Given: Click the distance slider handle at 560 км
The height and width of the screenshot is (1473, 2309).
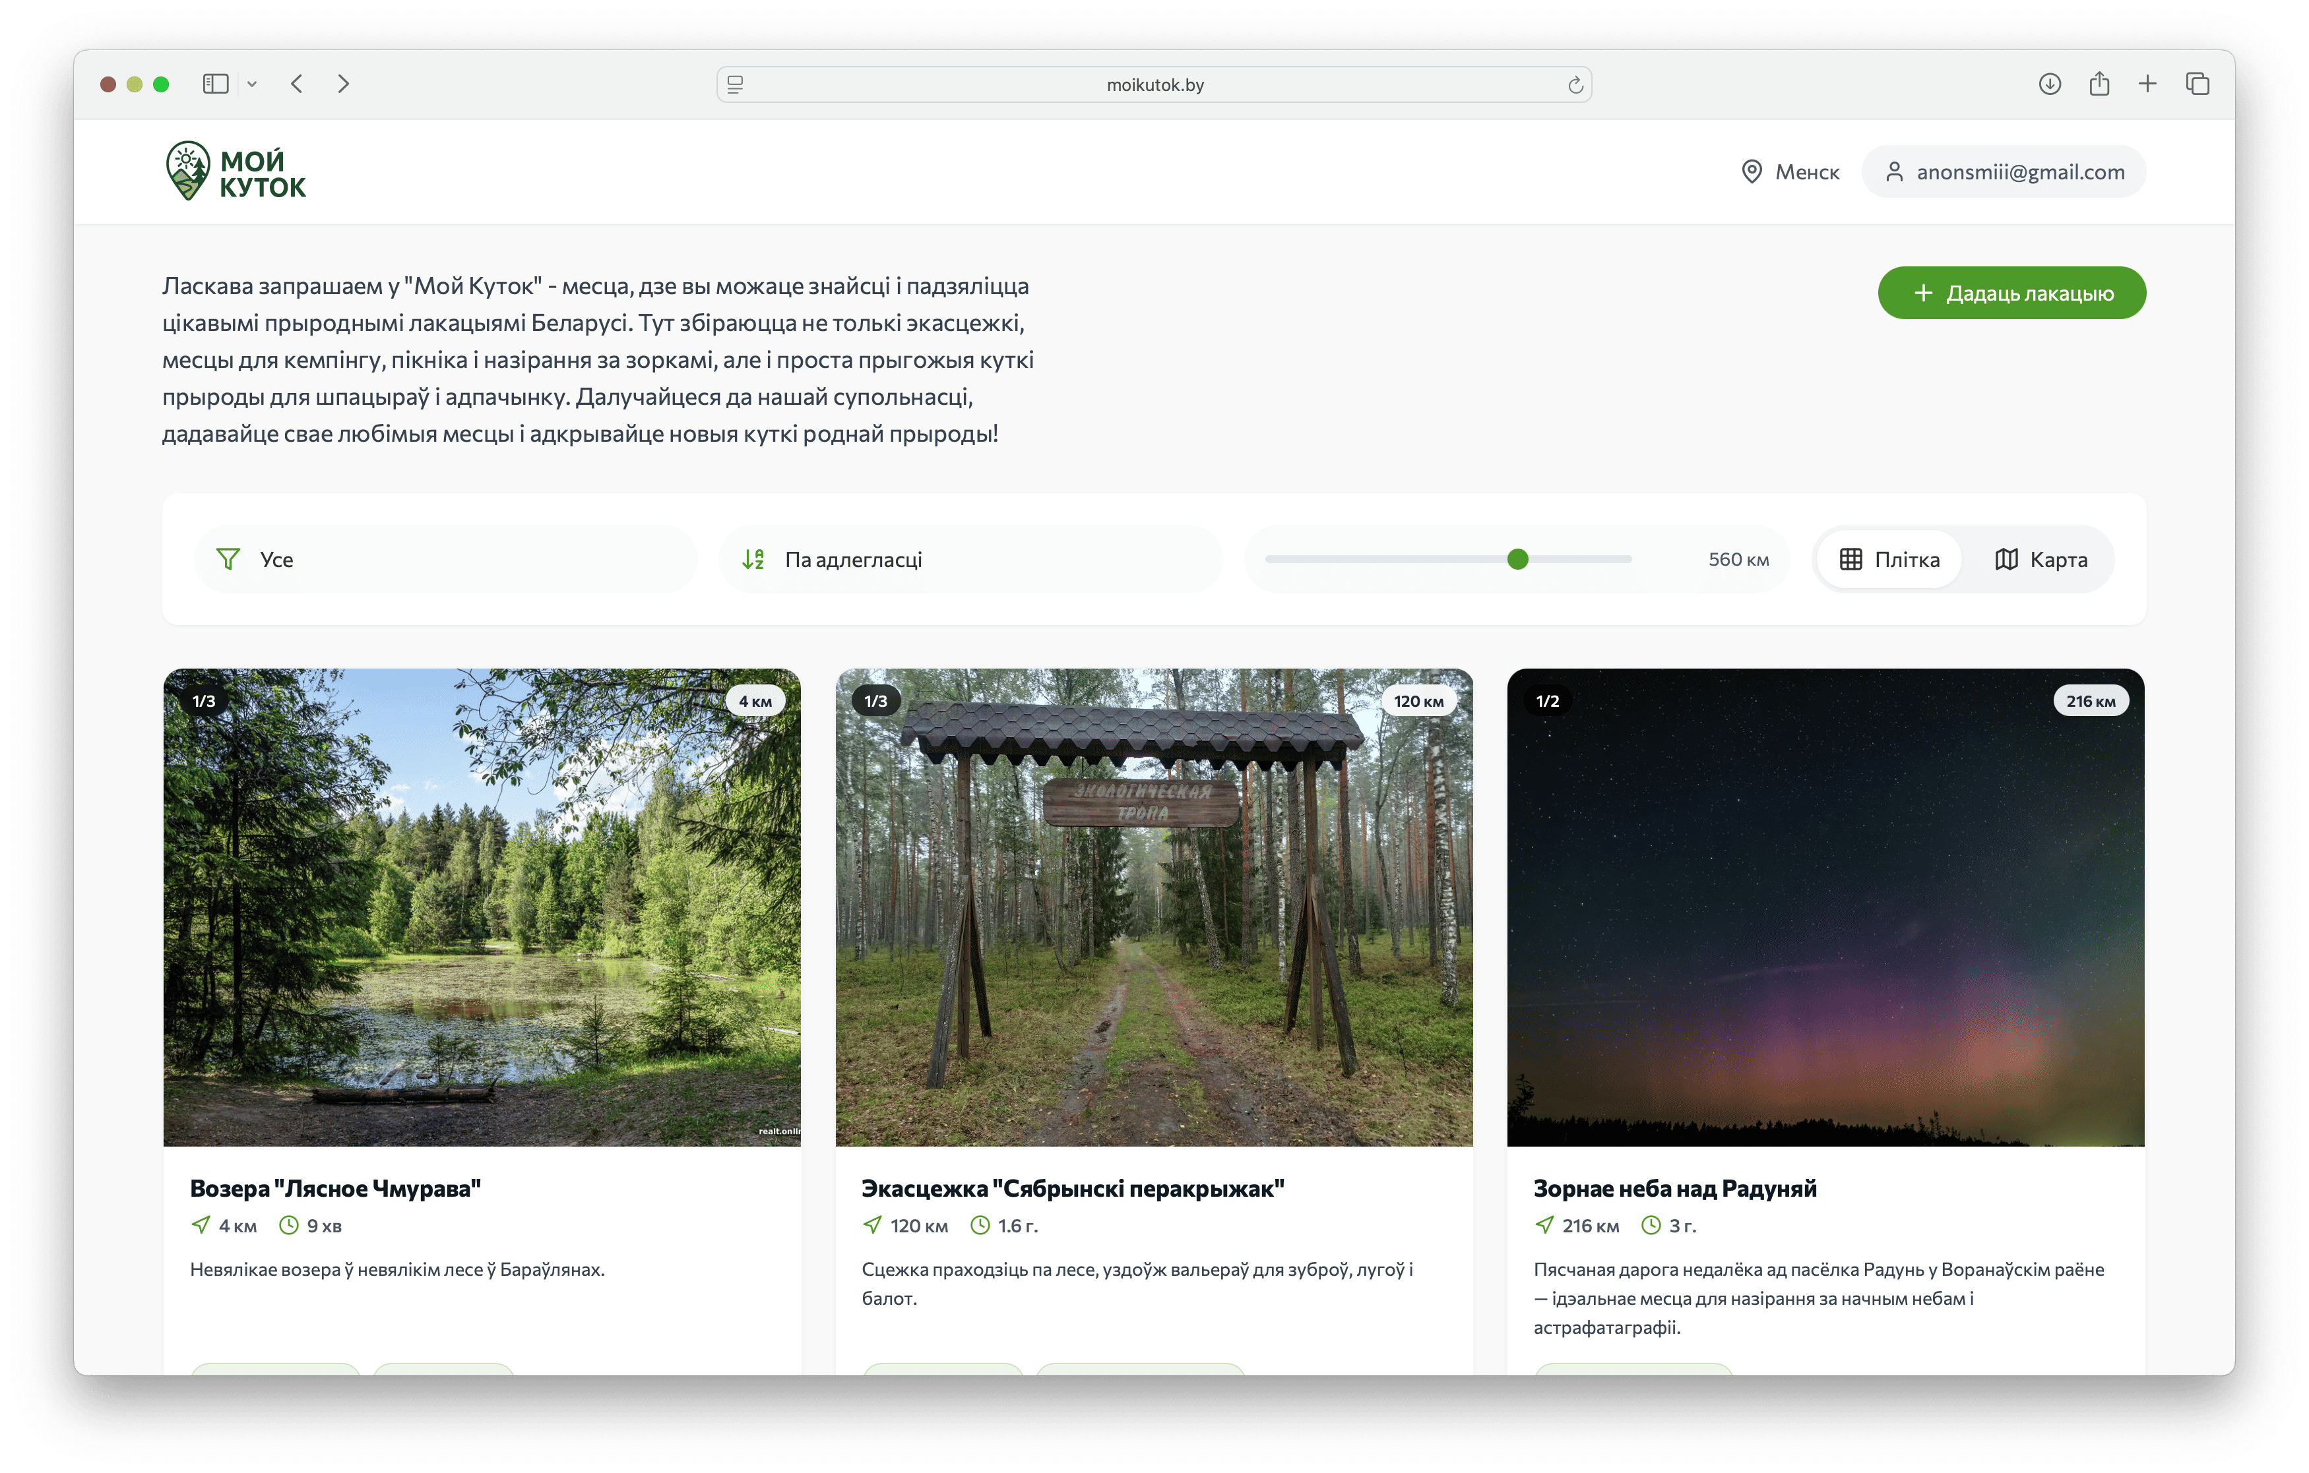Looking at the screenshot, I should 1517,560.
